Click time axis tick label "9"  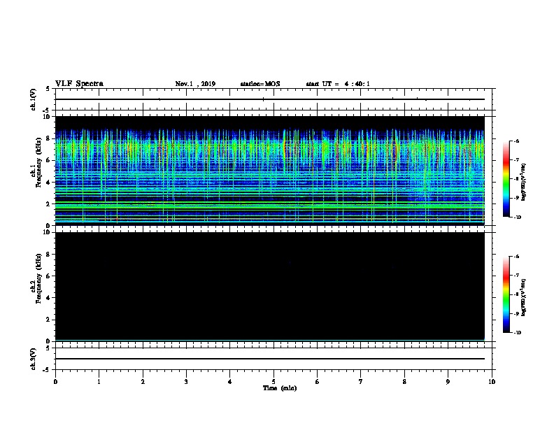click(448, 381)
